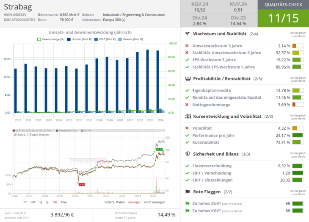Click anzeigen for Volladj. Daten
Image resolution: width=309 pixels, height=222 pixels.
tap(135, 202)
